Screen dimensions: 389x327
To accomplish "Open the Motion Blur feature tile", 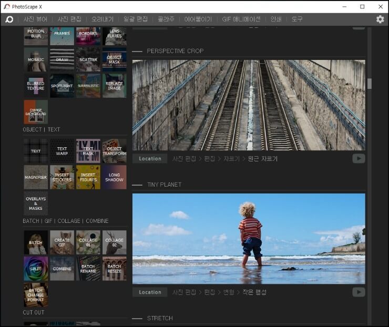I will coord(36,36).
